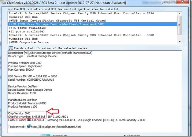Click the Description line in details
The image size is (192, 137).
pyautogui.click(x=50, y=53)
